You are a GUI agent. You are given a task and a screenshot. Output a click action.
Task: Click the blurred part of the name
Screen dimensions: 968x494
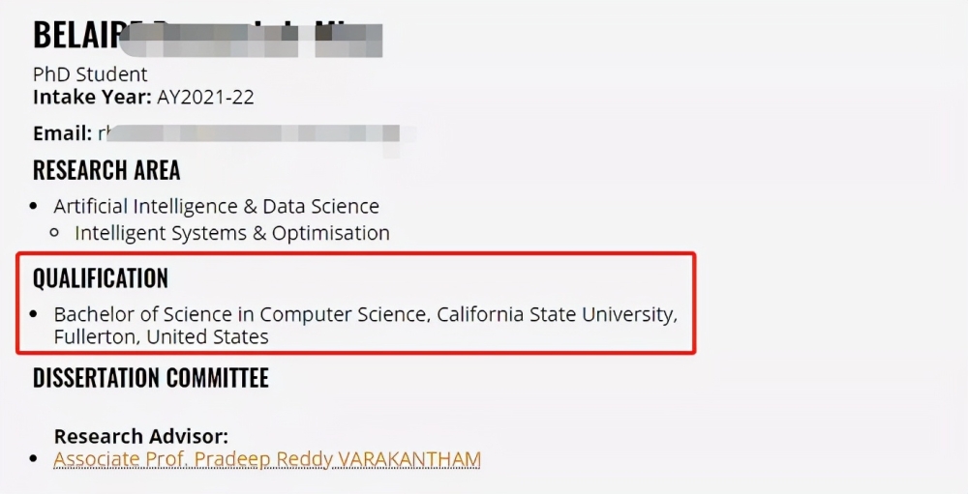tap(252, 40)
